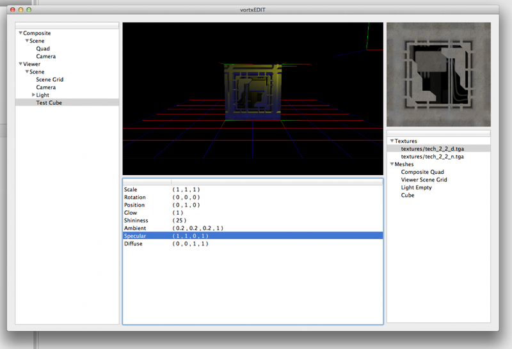Image resolution: width=512 pixels, height=349 pixels.
Task: Select the Scale property row
Action: point(253,189)
